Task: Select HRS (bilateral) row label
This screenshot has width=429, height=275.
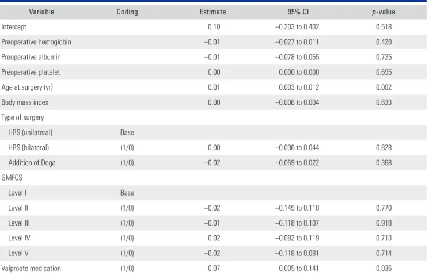Action: tap(28, 148)
